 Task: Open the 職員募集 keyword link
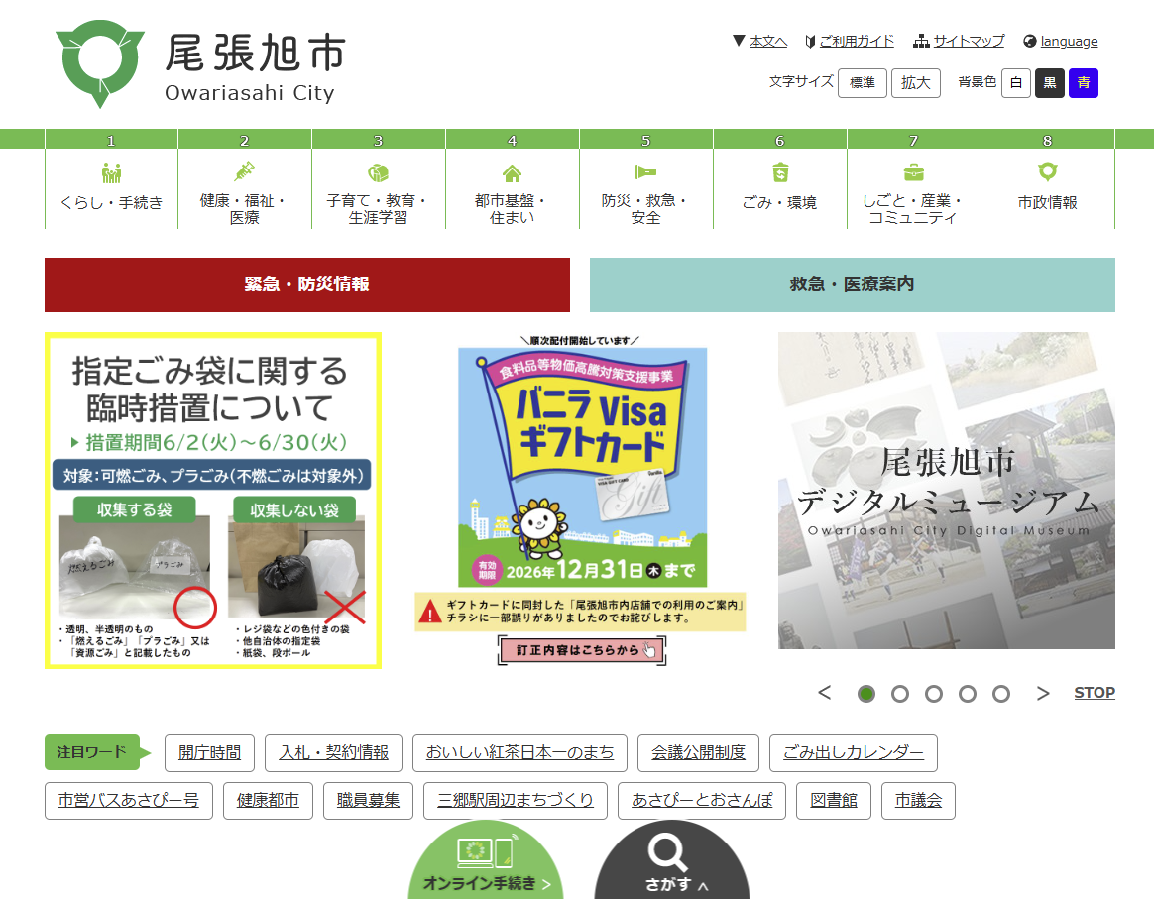pos(368,801)
